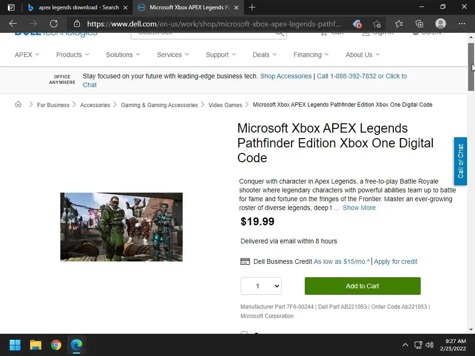Click the Call 1-888-392-7832 or Click to Chat link

pyautogui.click(x=362, y=76)
